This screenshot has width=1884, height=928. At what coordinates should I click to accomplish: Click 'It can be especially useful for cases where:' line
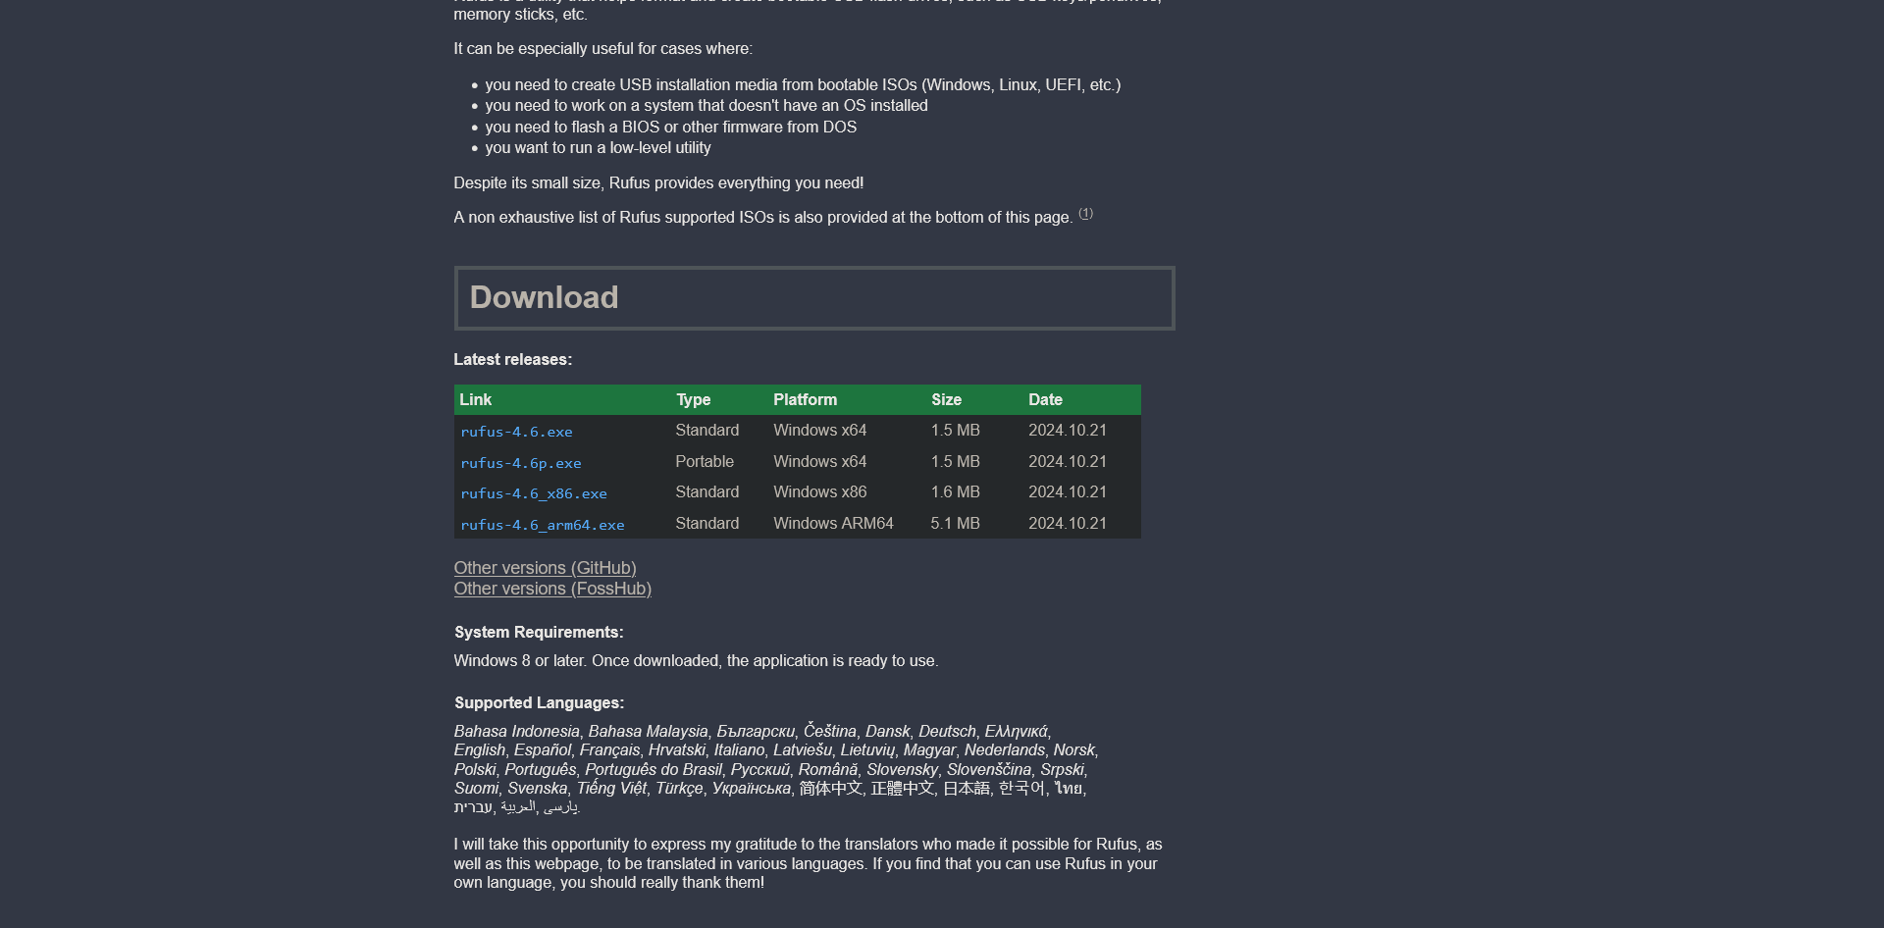[602, 48]
